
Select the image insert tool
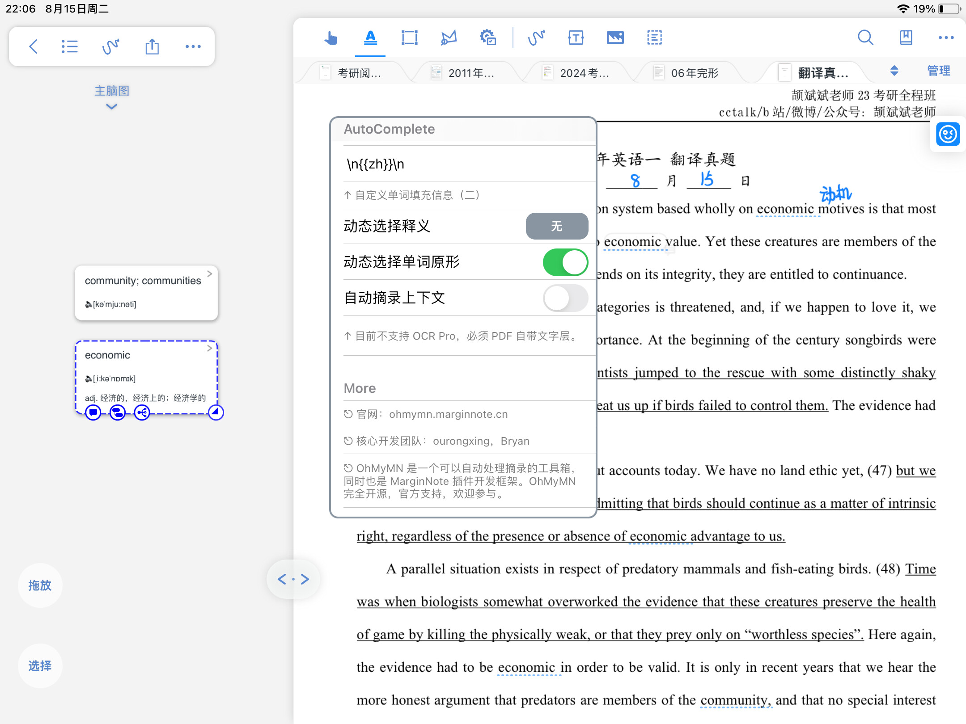click(x=615, y=38)
